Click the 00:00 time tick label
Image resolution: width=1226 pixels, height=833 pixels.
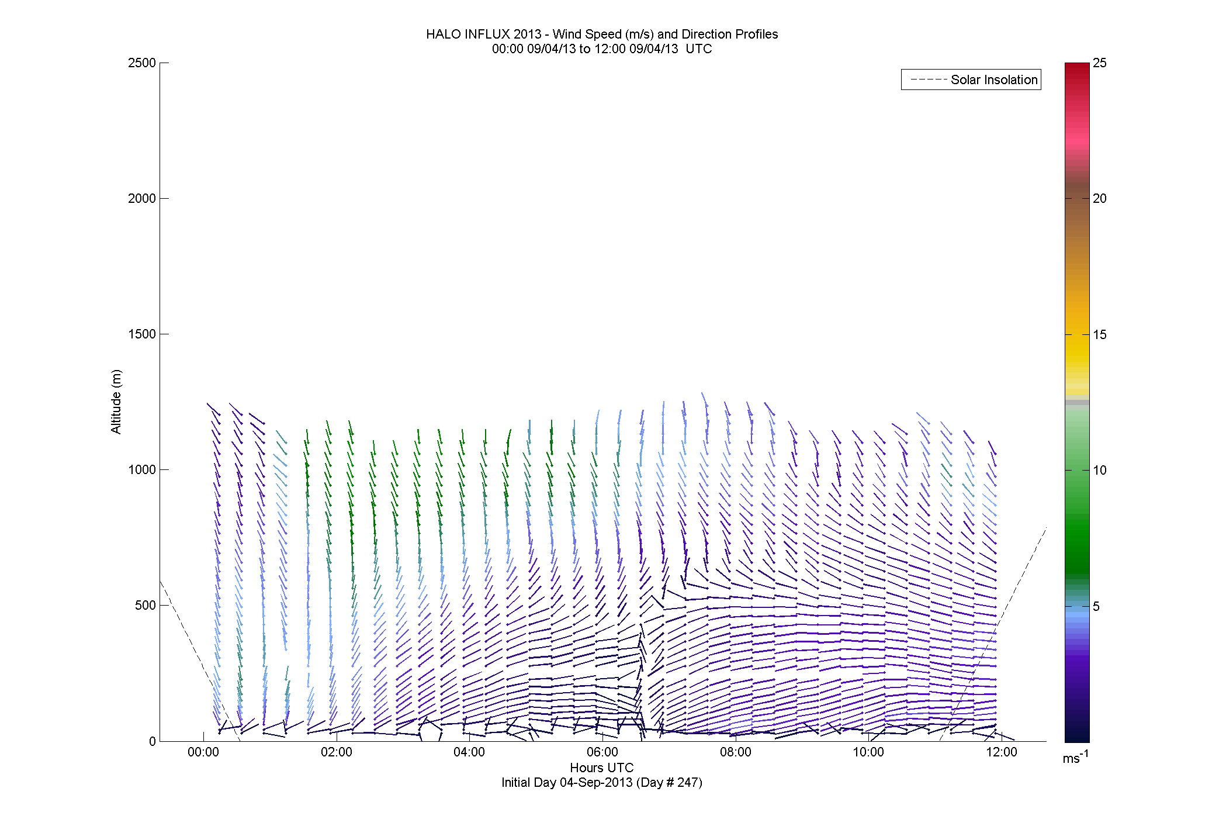coord(203,752)
